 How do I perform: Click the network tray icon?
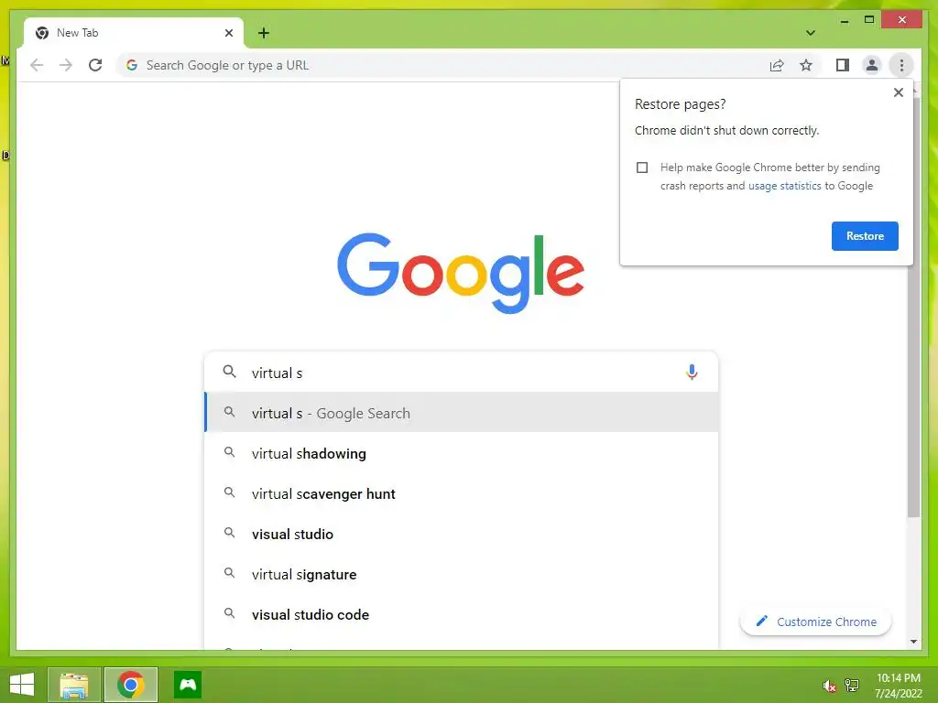pos(852,686)
